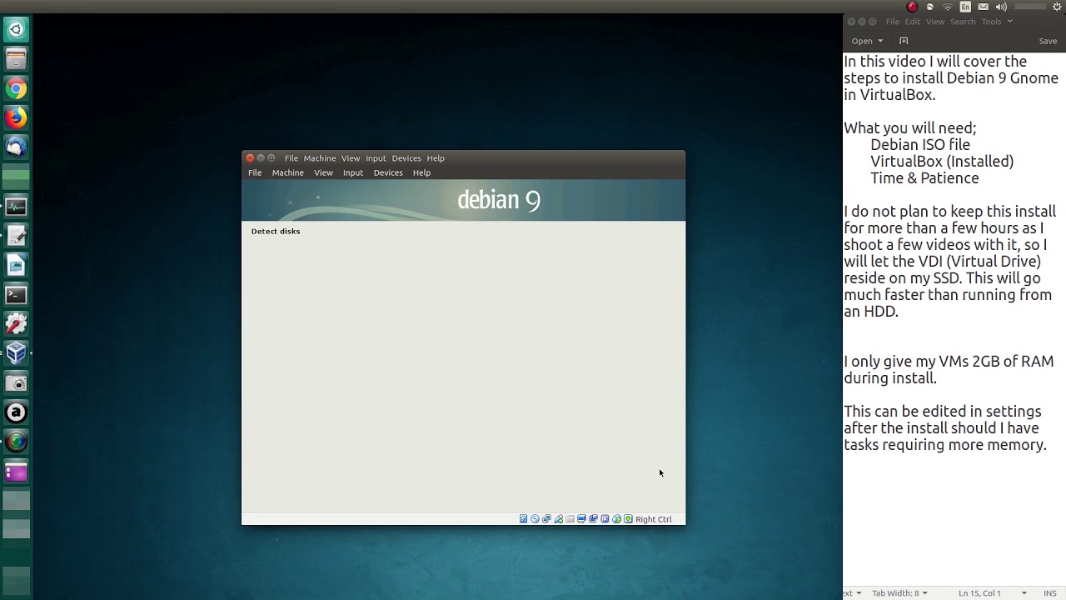Open the En keyboard layout indicator
This screenshot has width=1066, height=600.
[x=965, y=7]
